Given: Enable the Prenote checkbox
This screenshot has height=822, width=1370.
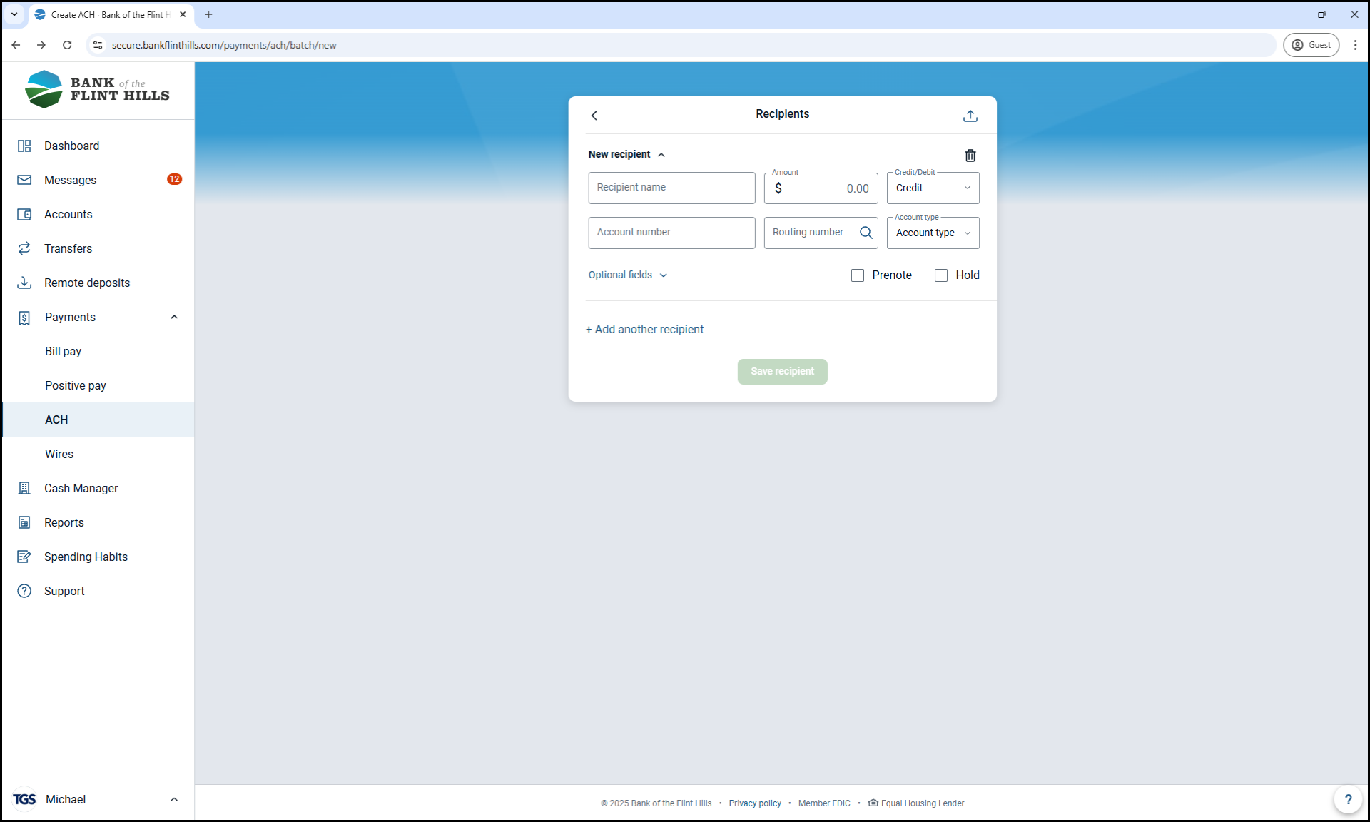Looking at the screenshot, I should (858, 275).
